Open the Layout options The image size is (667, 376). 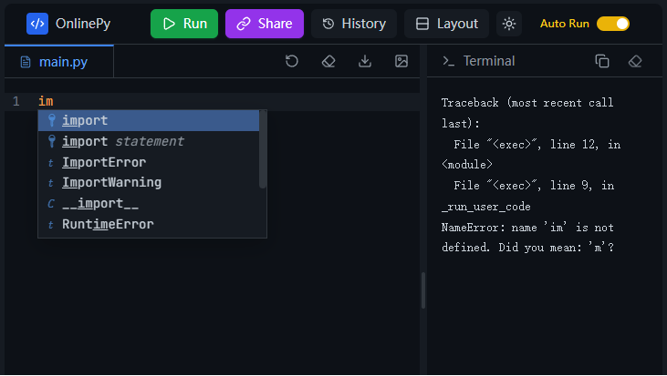[x=447, y=24]
